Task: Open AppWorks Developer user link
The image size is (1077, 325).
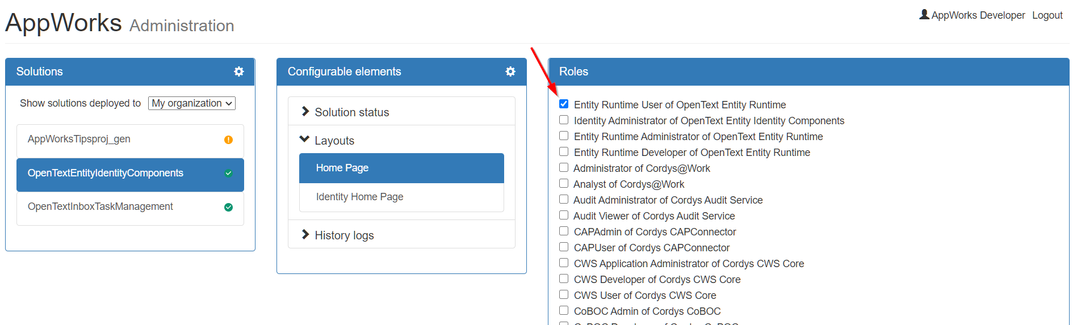Action: point(978,15)
